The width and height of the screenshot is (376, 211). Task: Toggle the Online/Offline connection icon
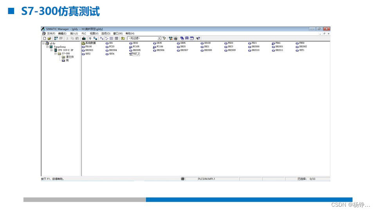tap(95, 38)
